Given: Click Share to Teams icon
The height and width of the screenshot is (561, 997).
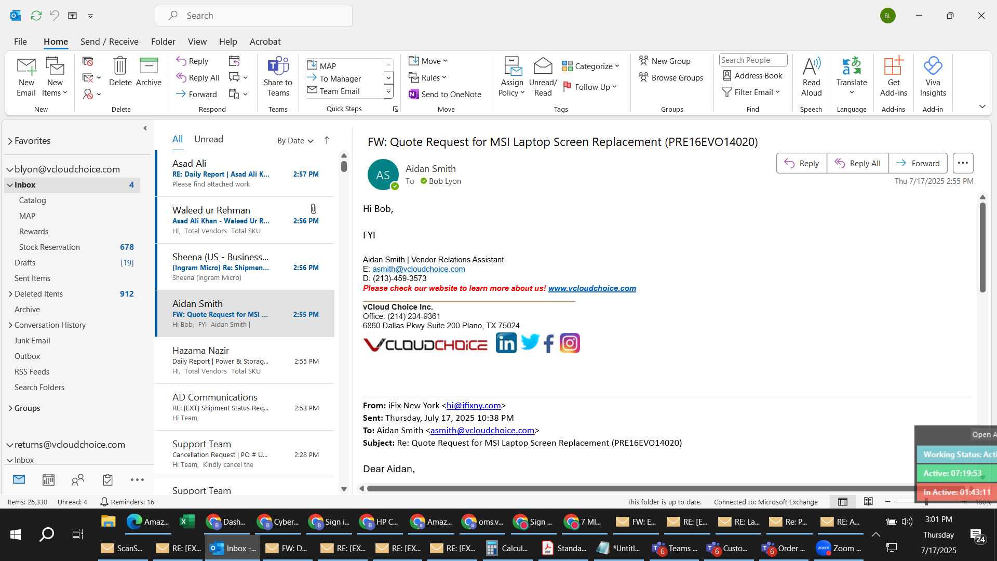Looking at the screenshot, I should (x=278, y=77).
